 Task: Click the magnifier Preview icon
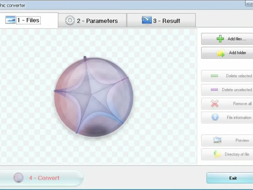(217, 140)
